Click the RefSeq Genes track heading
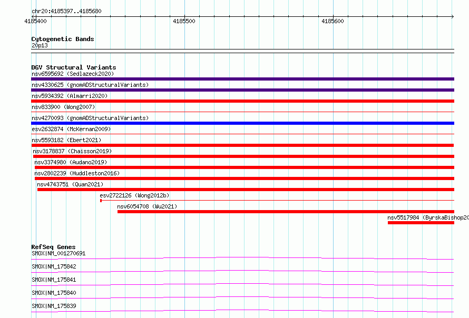Viewport: 469px width, 318px height. click(x=53, y=247)
